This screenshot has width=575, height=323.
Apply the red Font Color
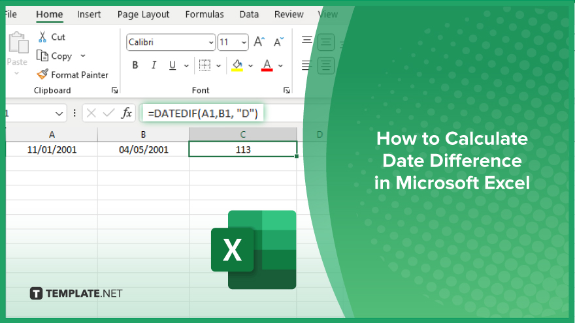tap(267, 65)
